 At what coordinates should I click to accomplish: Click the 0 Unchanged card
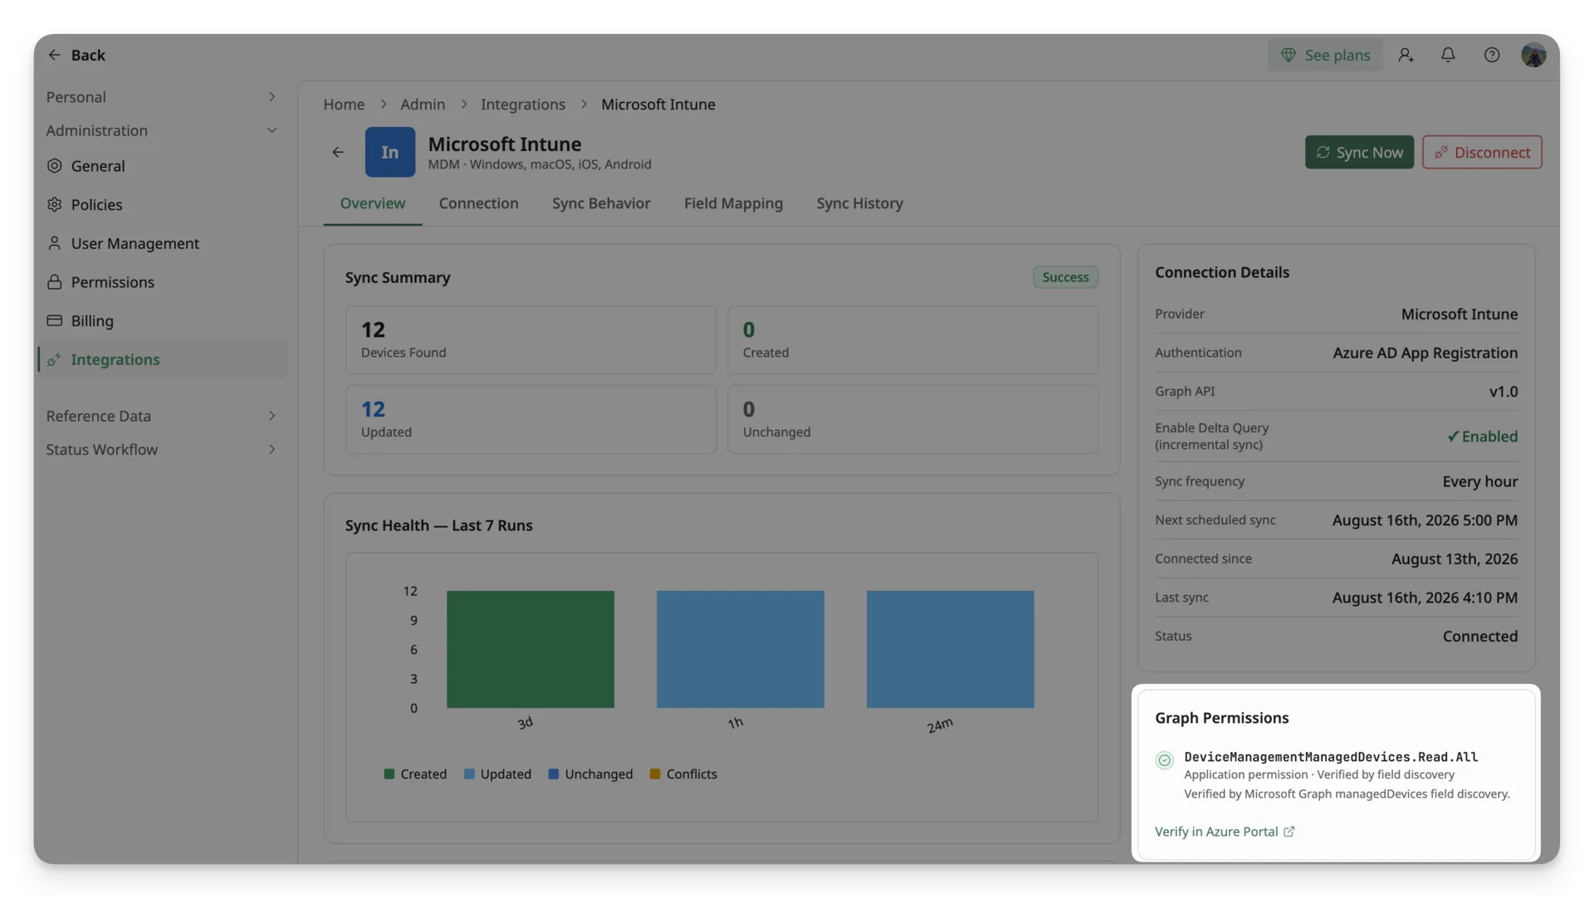(x=912, y=419)
